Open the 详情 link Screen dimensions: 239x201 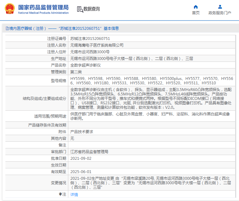tap(74, 195)
